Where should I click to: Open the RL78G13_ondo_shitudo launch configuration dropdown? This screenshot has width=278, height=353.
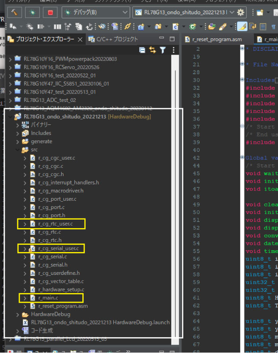(232, 12)
